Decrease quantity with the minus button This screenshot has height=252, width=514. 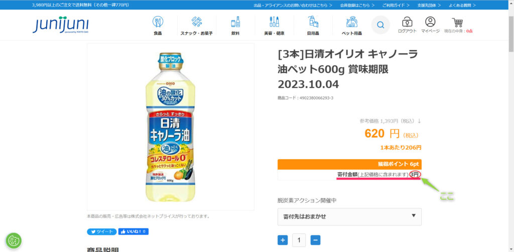(x=315, y=240)
